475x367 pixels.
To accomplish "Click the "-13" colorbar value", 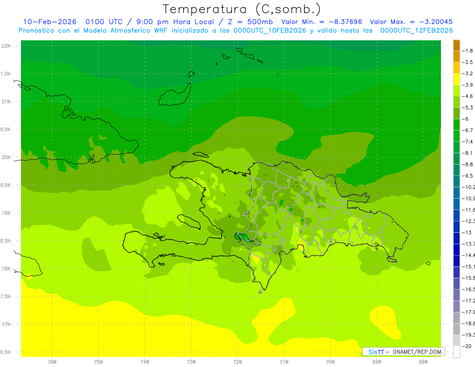I will [467, 233].
